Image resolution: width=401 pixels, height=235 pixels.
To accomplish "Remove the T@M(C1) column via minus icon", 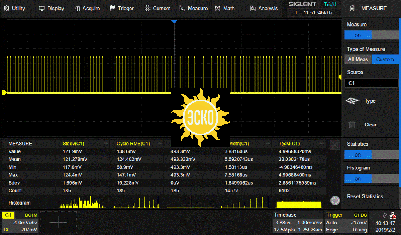I will click(x=322, y=144).
